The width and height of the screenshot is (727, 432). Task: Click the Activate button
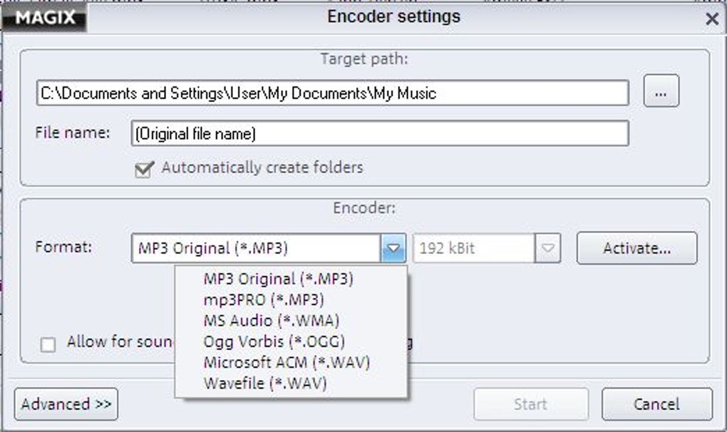click(636, 248)
